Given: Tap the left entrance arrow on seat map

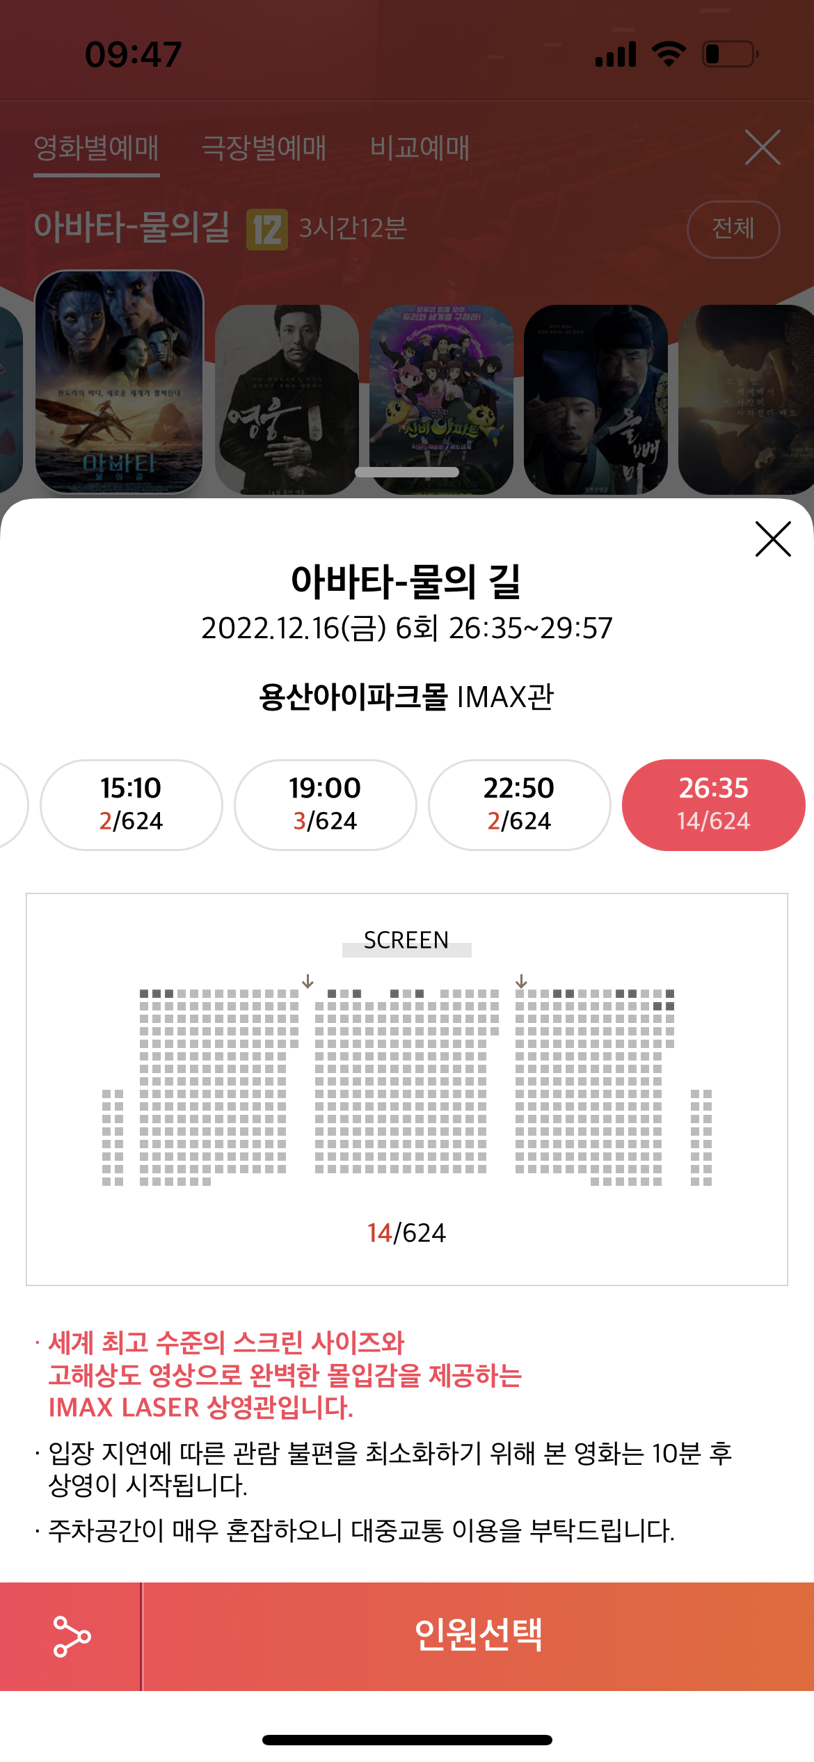Looking at the screenshot, I should click(x=308, y=981).
